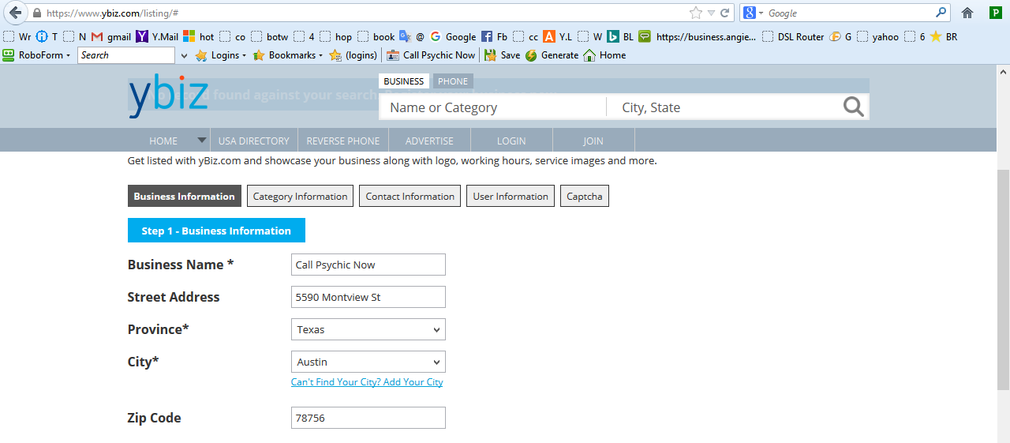Click the Zip Code input field
1010x443 pixels.
[x=368, y=418]
